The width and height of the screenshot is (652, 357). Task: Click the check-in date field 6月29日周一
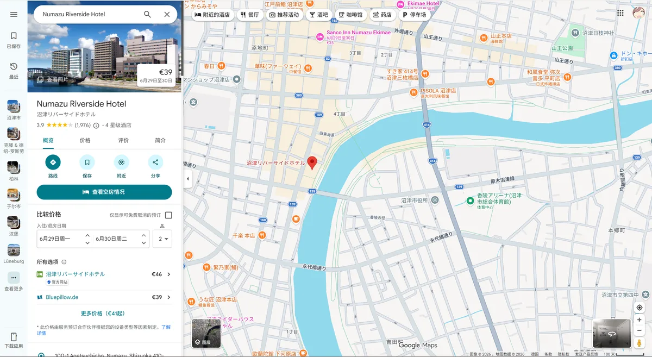tap(60, 239)
